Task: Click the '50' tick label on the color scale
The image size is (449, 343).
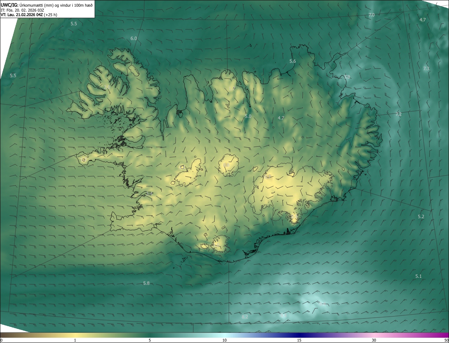Action: (446, 340)
